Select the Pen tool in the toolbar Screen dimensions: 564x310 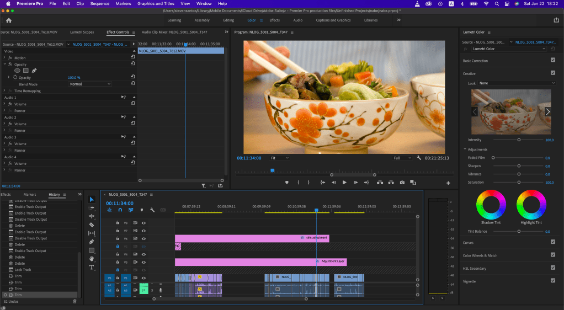tap(92, 242)
